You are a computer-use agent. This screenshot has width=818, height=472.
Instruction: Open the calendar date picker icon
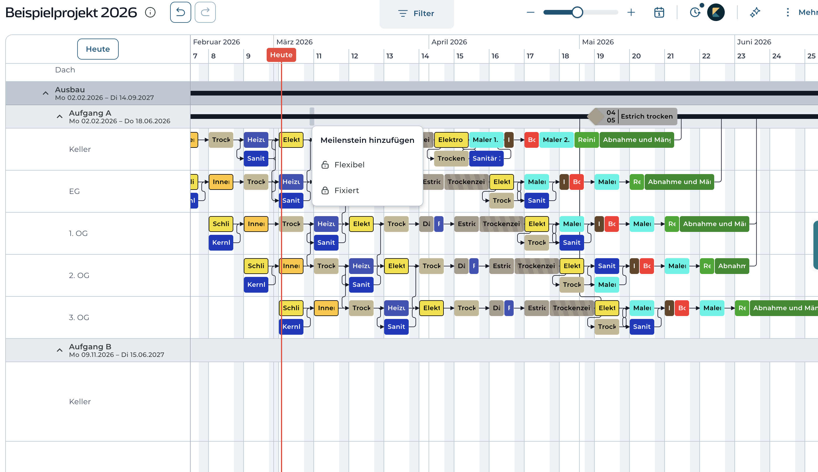pyautogui.click(x=659, y=12)
